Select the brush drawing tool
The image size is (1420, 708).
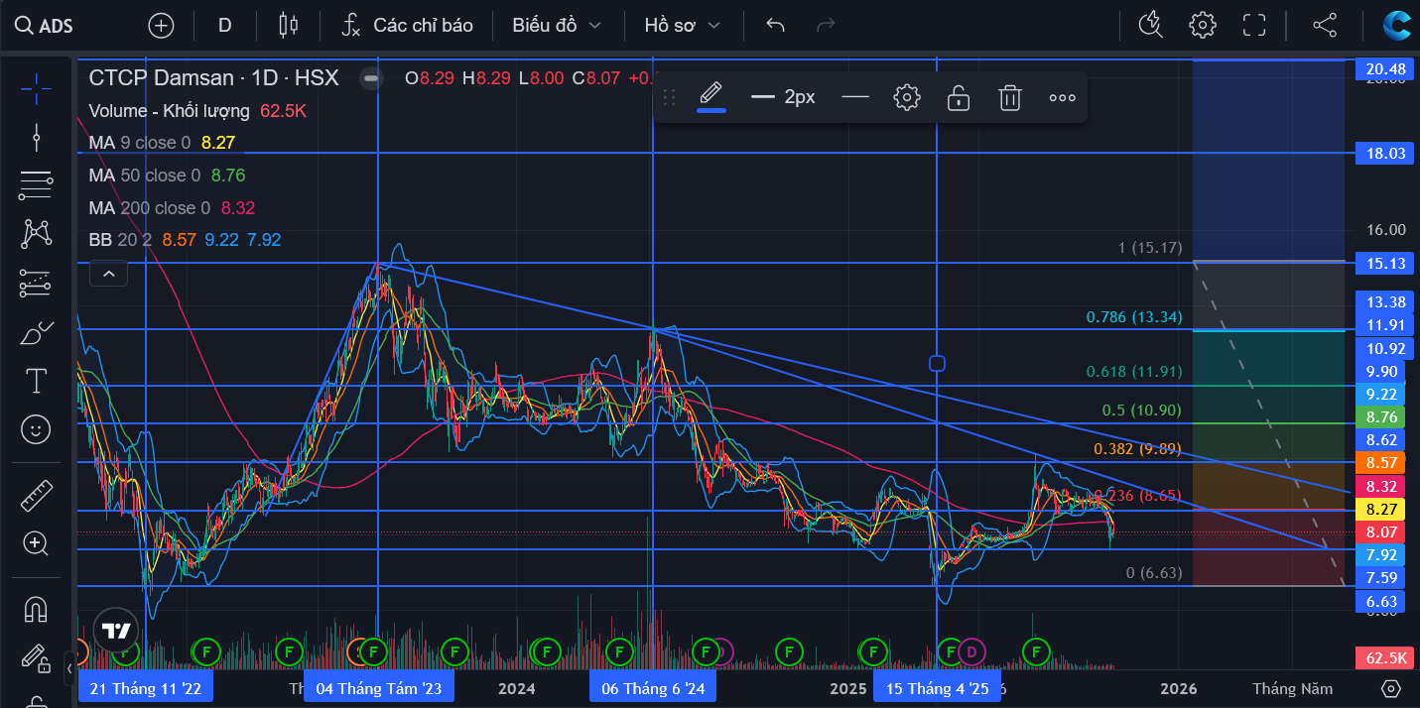(36, 332)
